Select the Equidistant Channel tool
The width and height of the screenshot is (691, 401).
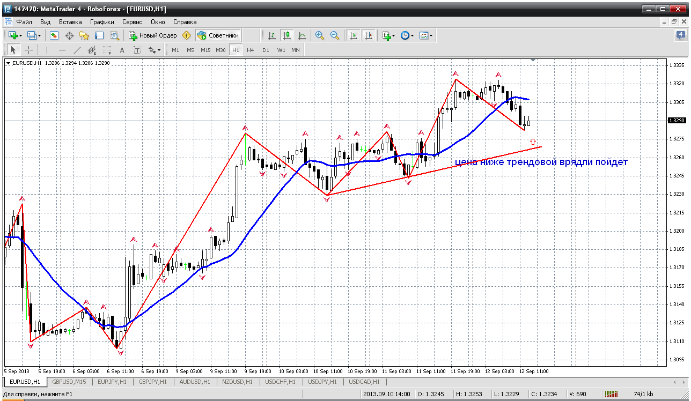click(92, 50)
